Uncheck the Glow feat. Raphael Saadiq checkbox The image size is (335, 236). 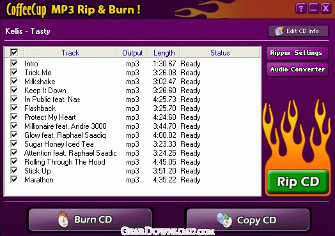point(14,135)
